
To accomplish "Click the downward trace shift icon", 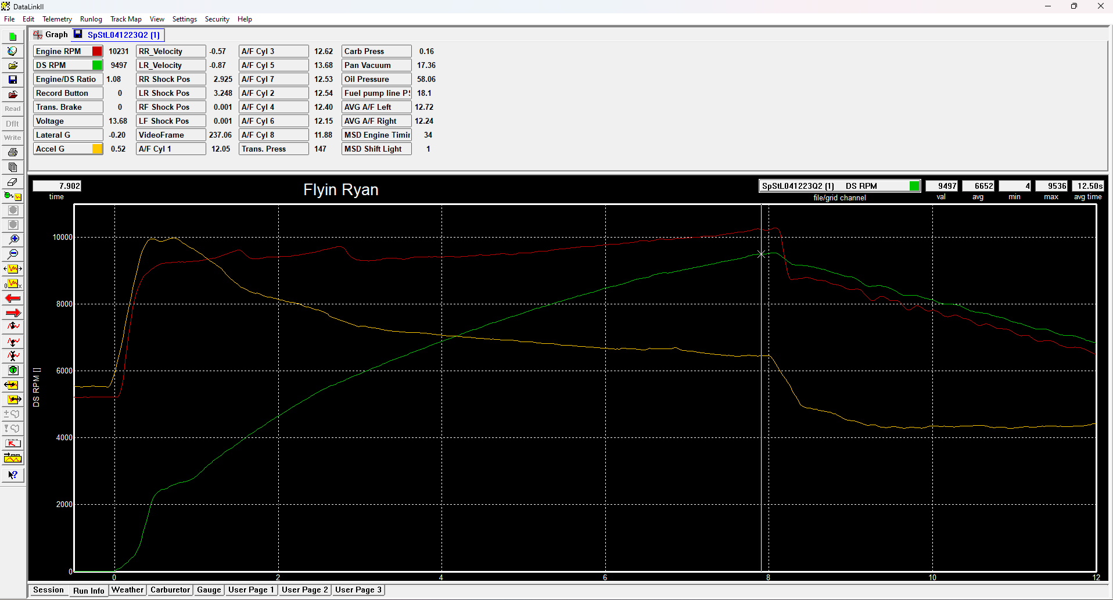I will (13, 342).
